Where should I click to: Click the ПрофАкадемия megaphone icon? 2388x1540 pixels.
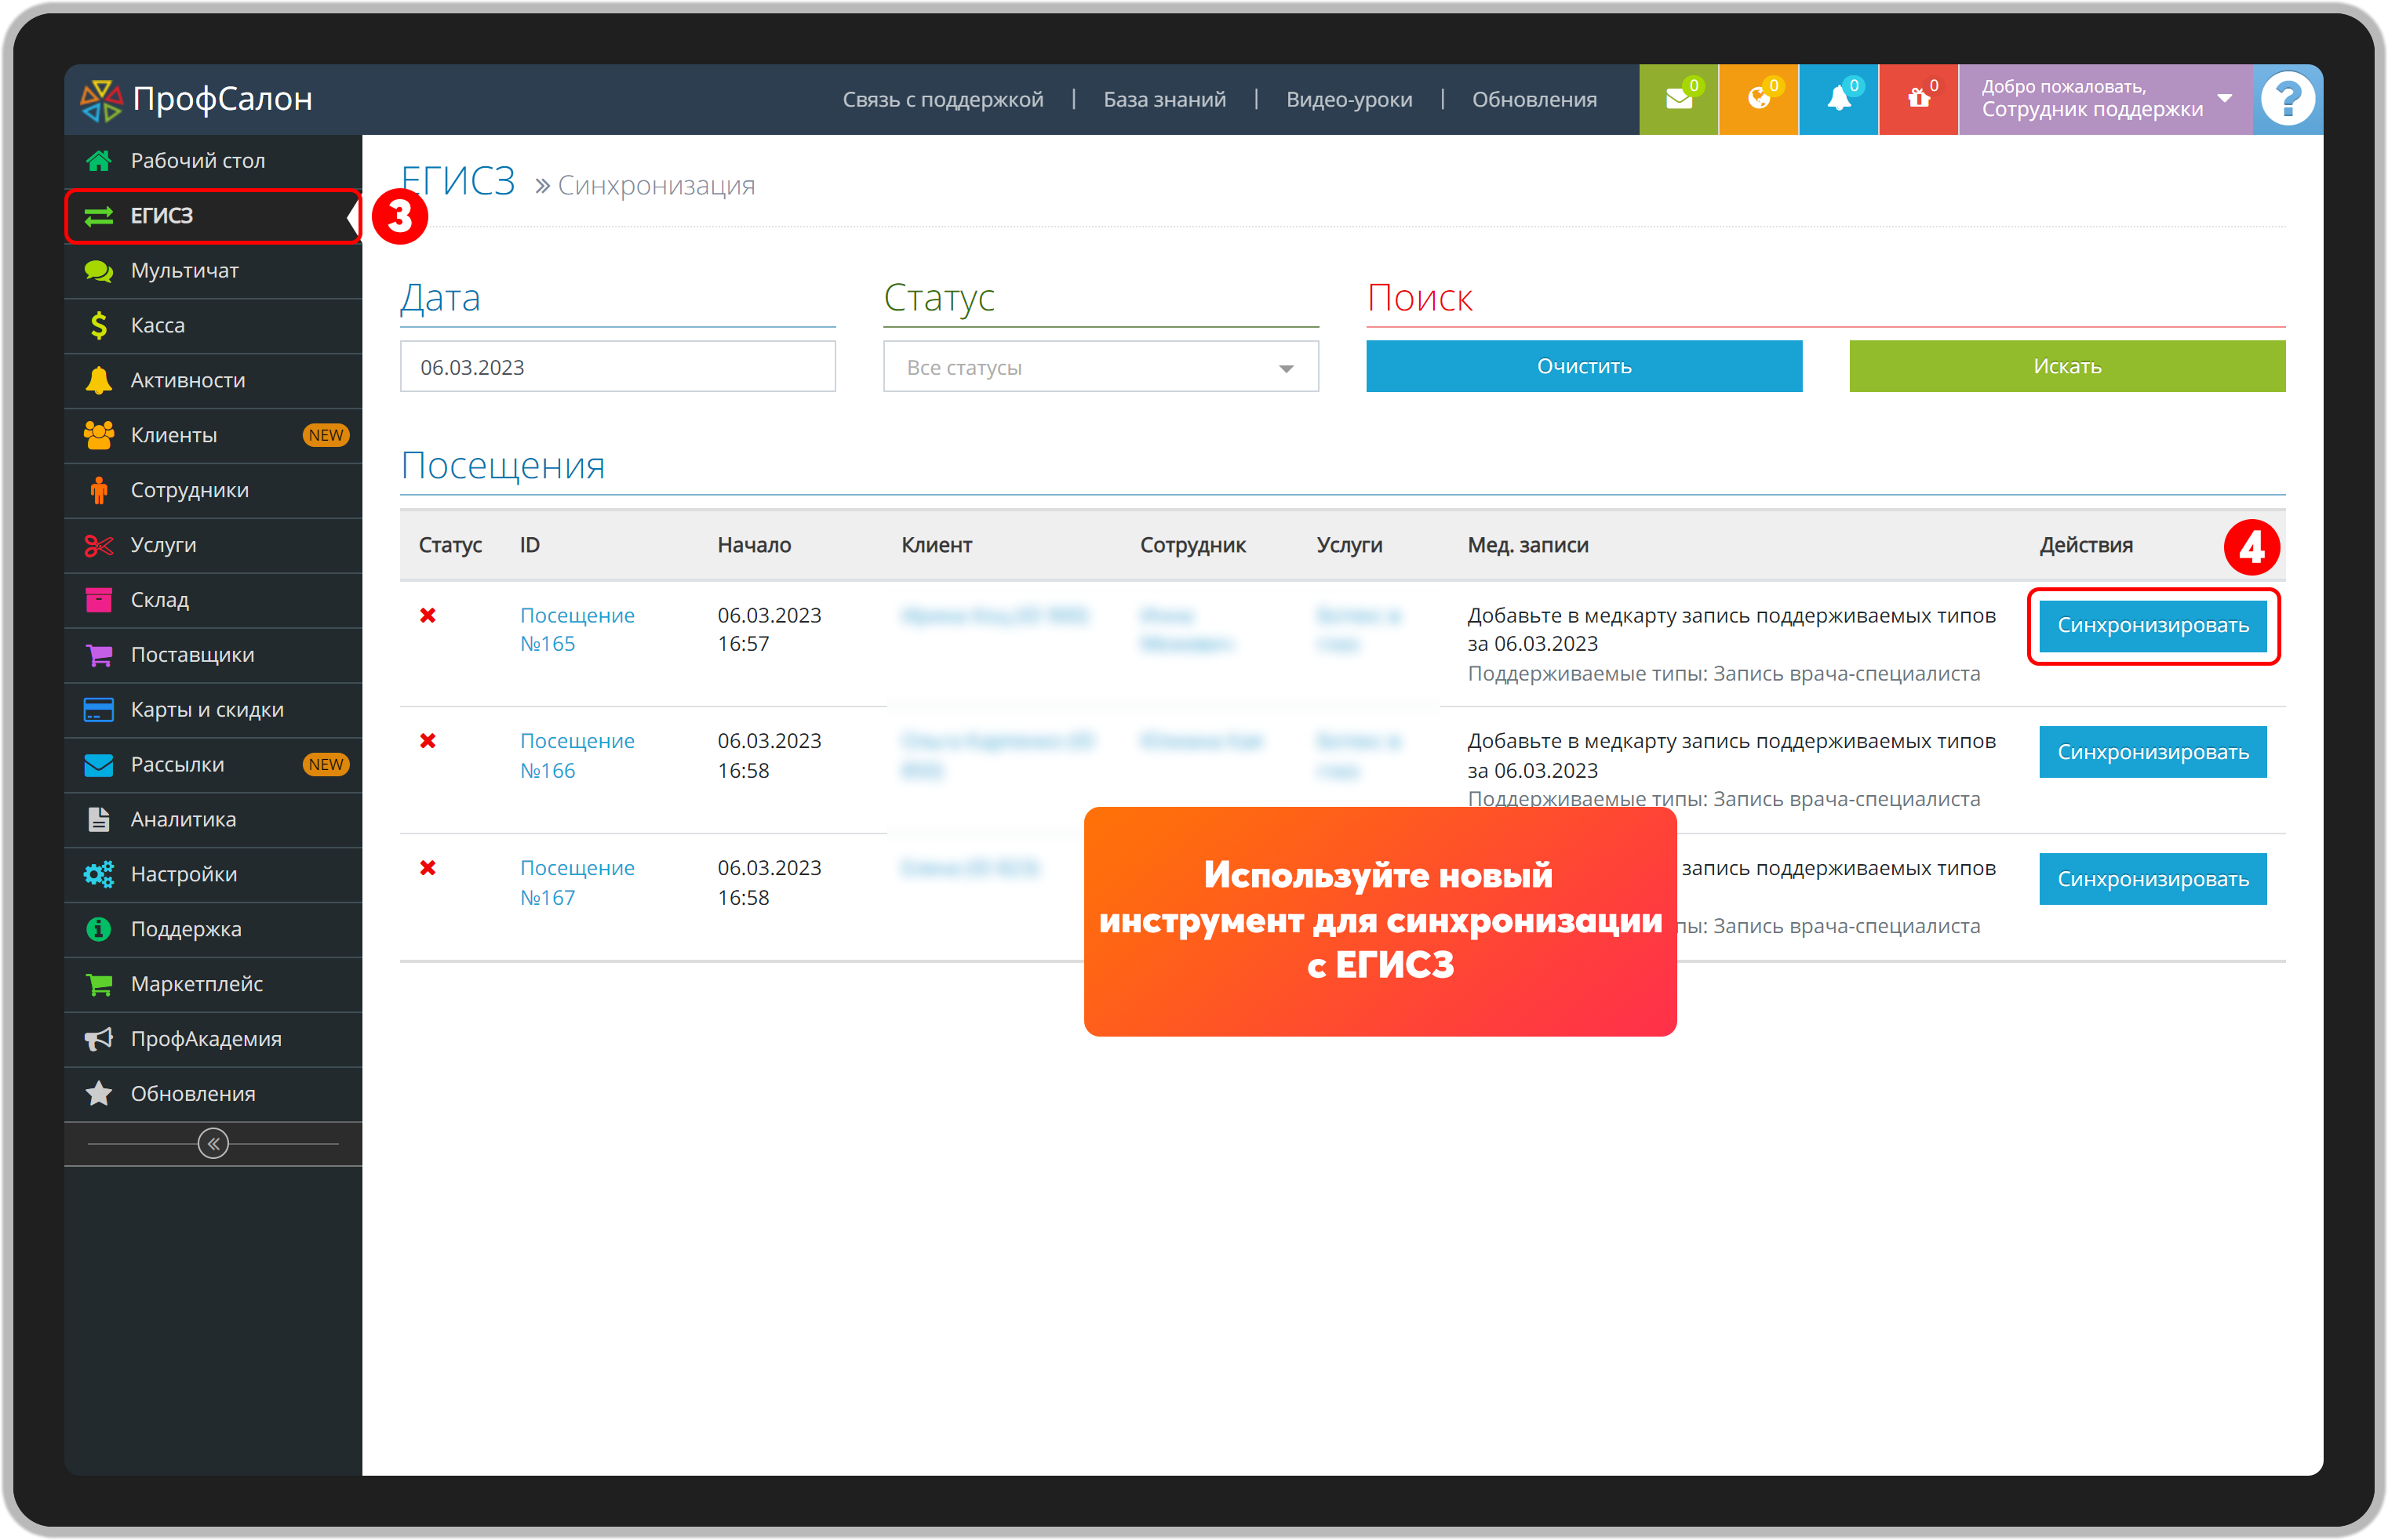pos(98,1039)
